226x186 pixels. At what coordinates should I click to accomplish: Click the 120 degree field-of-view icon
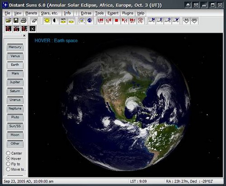[x=194, y=20]
